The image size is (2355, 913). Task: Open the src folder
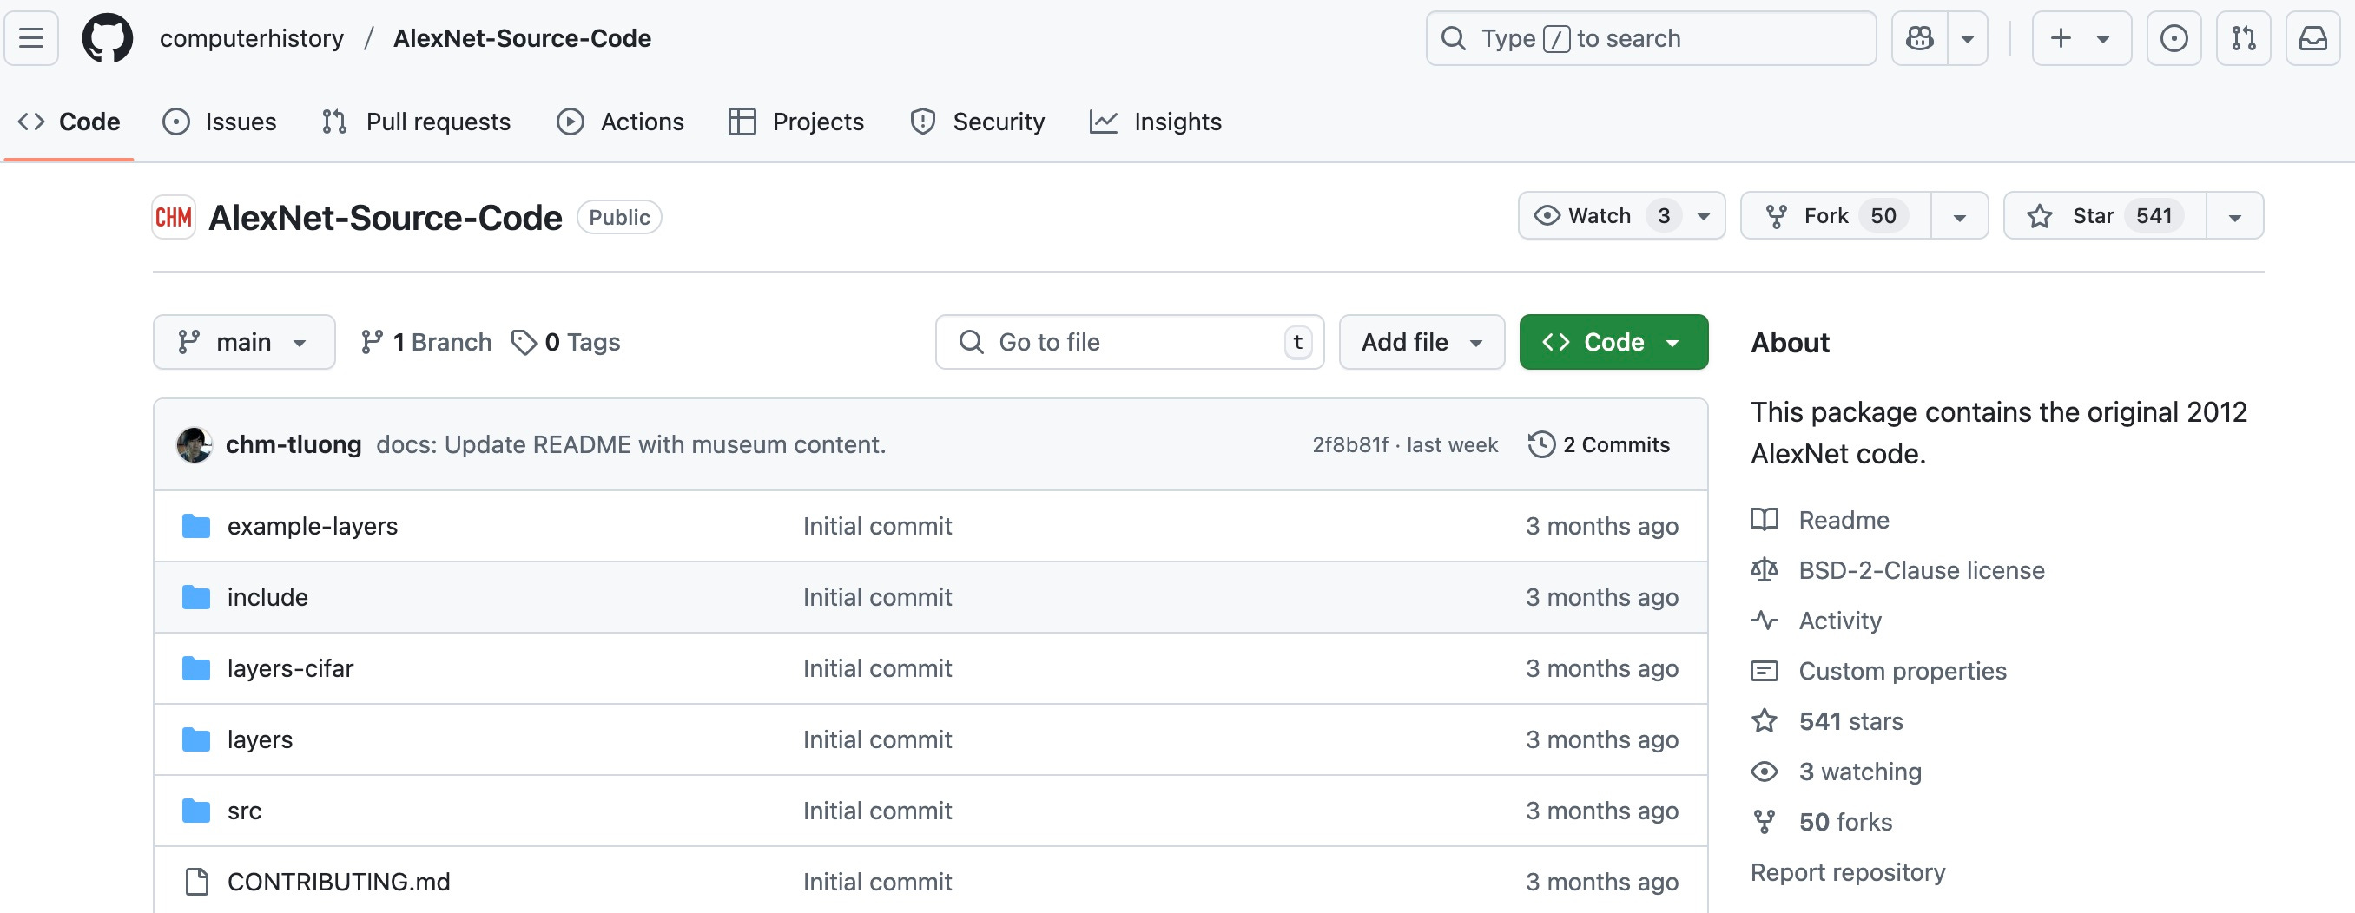[x=245, y=811]
